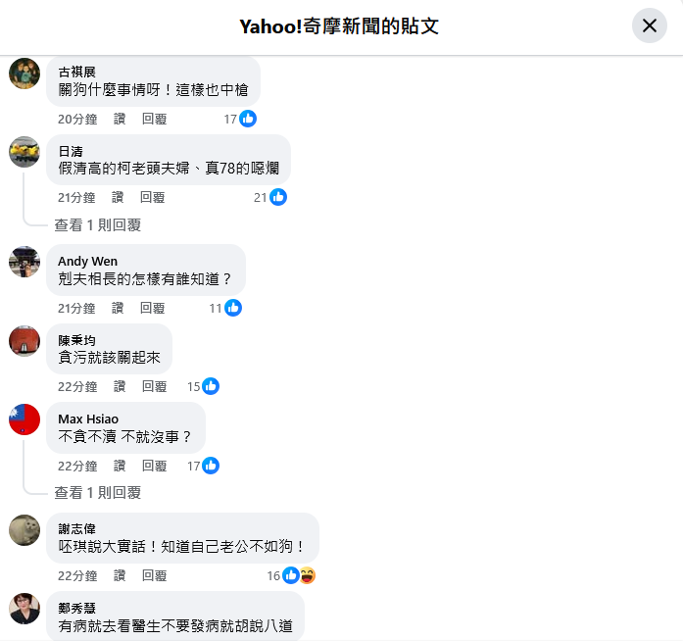Expand the 1 reply under 日清's comment
The width and height of the screenshot is (683, 641).
(98, 224)
